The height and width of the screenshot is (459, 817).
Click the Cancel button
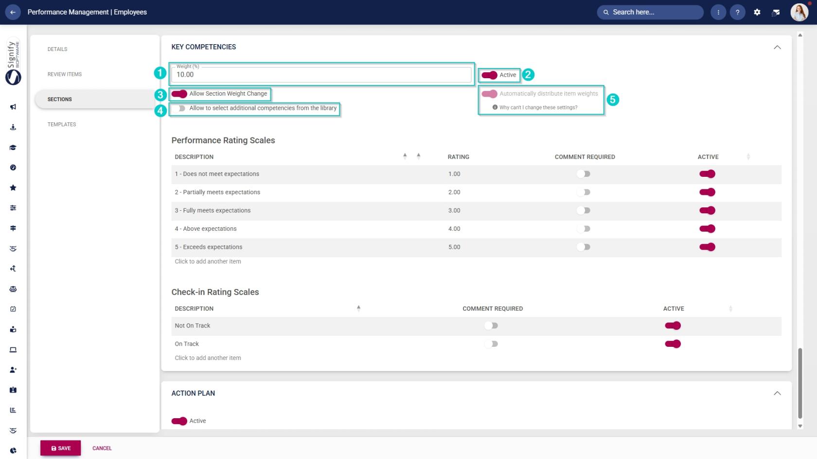102,448
